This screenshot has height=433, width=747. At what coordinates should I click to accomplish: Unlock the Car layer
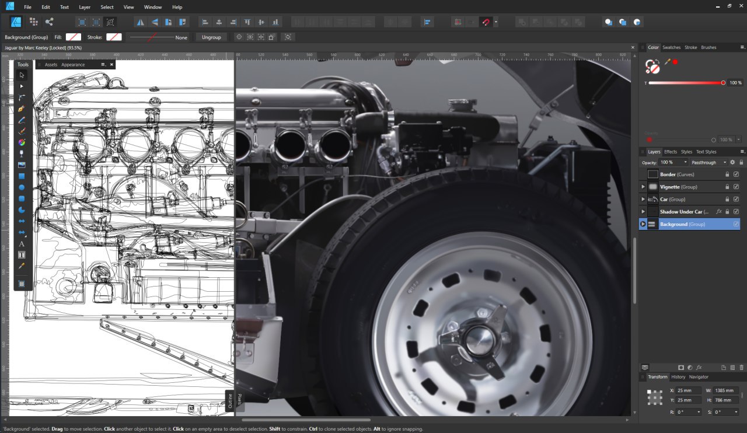[x=727, y=199]
